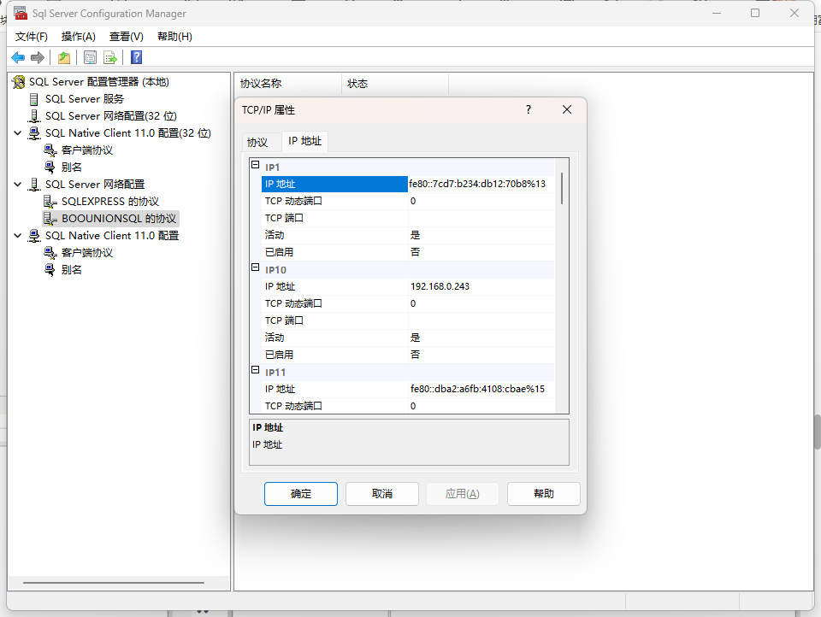Click the Export list toolbar icon

tap(110, 57)
